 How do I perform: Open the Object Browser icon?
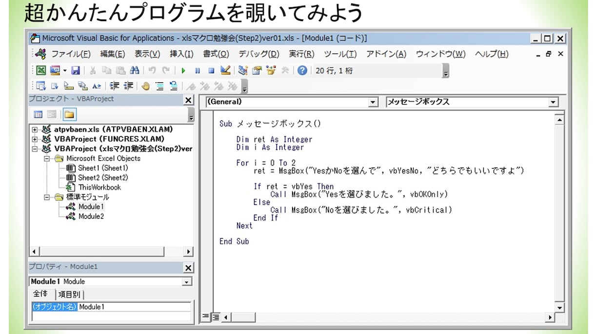tap(271, 71)
